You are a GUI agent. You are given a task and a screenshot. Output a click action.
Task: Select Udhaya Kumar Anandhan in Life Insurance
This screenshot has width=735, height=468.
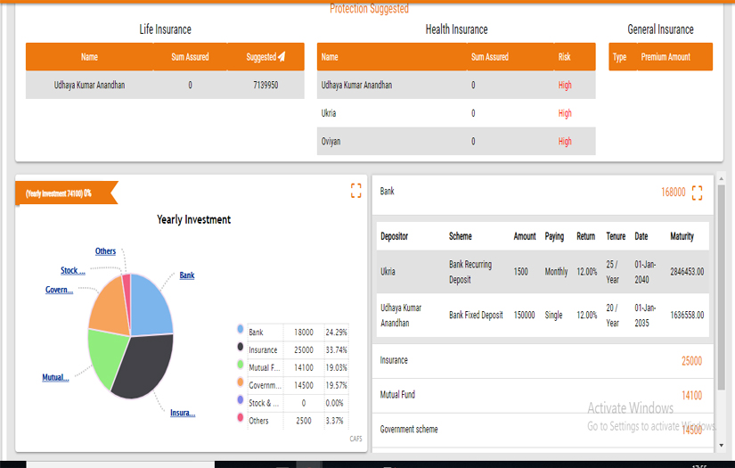coord(89,86)
